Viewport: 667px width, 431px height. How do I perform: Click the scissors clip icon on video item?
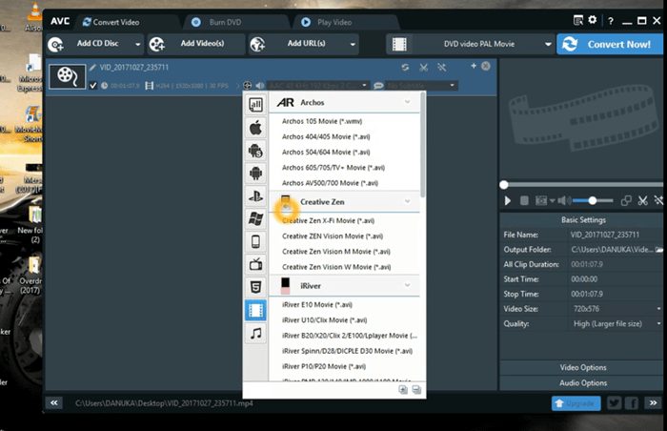pos(423,68)
